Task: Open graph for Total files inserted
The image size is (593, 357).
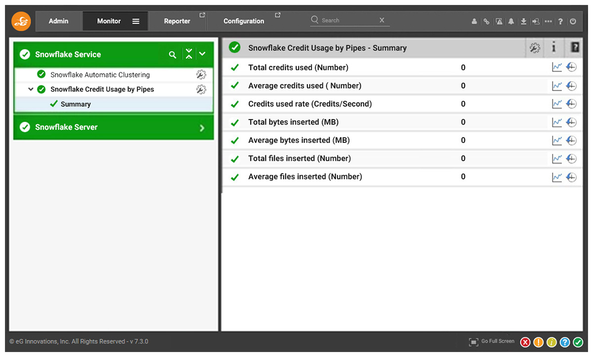Action: (x=557, y=158)
